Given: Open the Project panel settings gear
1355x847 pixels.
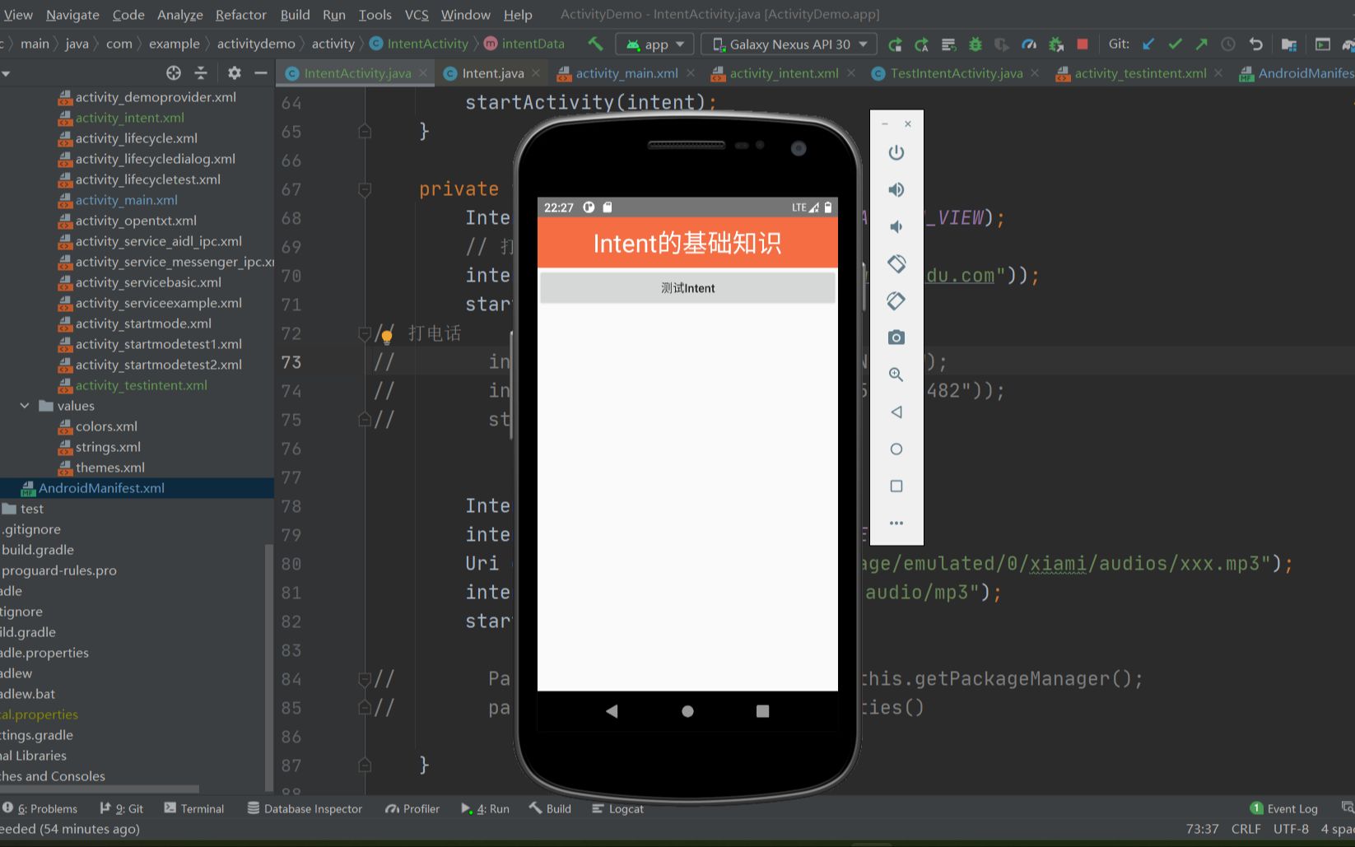Looking at the screenshot, I should pyautogui.click(x=235, y=72).
